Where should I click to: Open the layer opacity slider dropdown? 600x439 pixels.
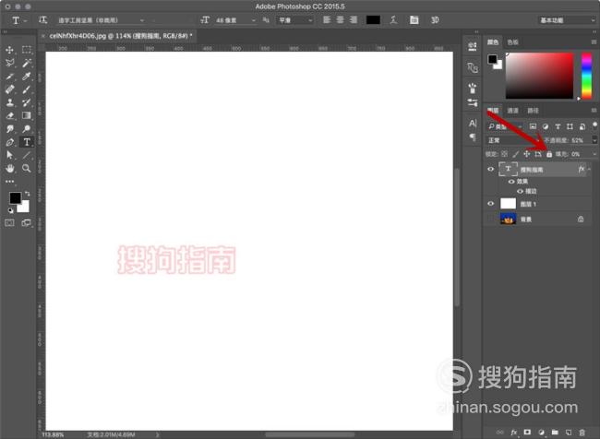pyautogui.click(x=594, y=140)
